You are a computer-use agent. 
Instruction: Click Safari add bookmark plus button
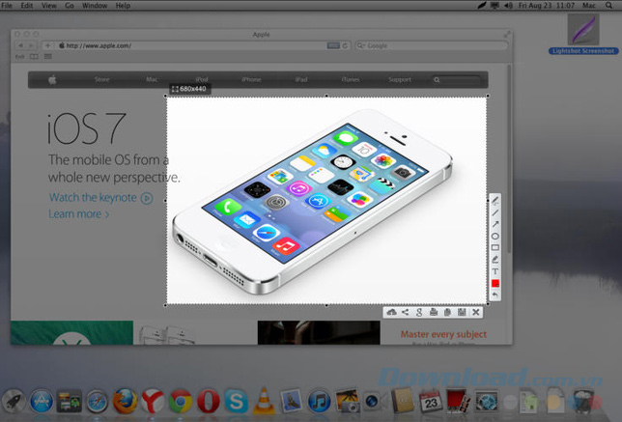(47, 45)
